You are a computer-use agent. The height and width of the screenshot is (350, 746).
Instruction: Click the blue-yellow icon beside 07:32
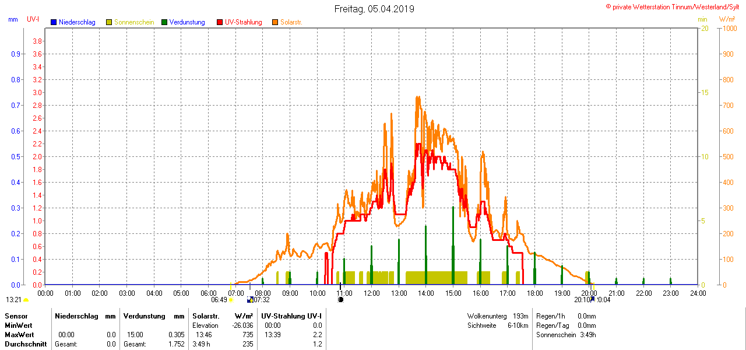pyautogui.click(x=250, y=299)
